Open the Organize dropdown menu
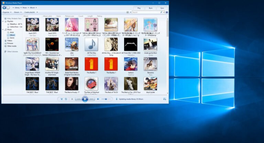 click(x=7, y=12)
